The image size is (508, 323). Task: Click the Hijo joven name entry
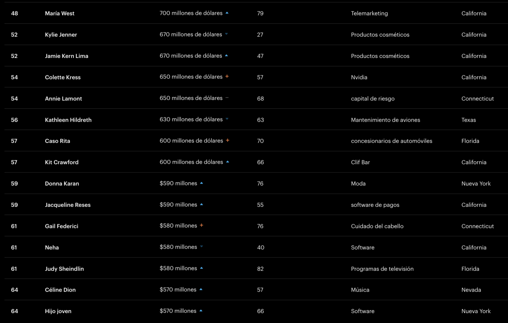[x=58, y=311]
